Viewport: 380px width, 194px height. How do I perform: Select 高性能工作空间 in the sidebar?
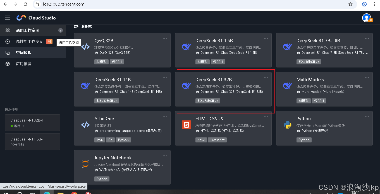click(x=33, y=42)
